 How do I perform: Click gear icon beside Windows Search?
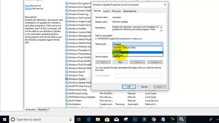[66, 72]
